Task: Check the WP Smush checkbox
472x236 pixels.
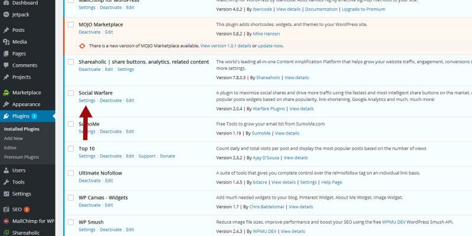Action: pyautogui.click(x=71, y=222)
